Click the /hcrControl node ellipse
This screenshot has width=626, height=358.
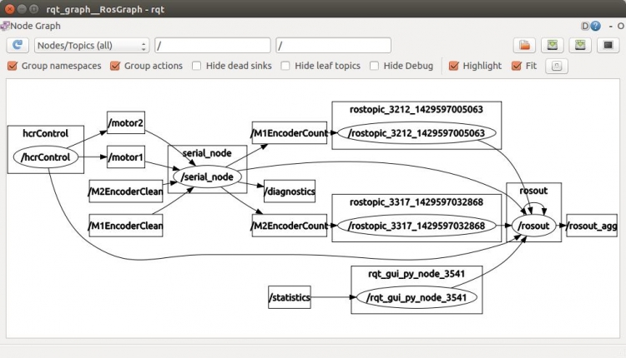tap(47, 156)
